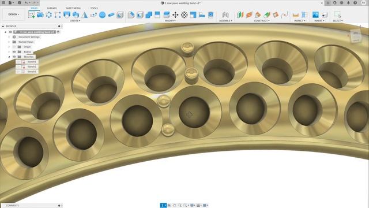This screenshot has width=369, height=208.
Task: Select the Circular Pattern tool
Action: tap(49, 15)
